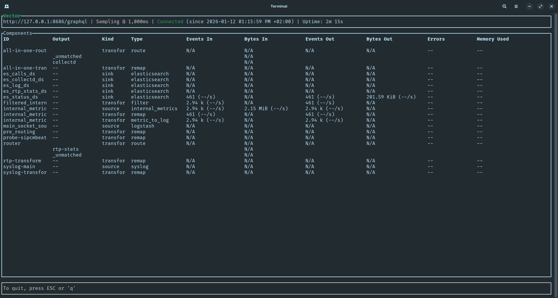558x298 pixels.
Task: Restore the Terminal window size
Action: point(540,6)
